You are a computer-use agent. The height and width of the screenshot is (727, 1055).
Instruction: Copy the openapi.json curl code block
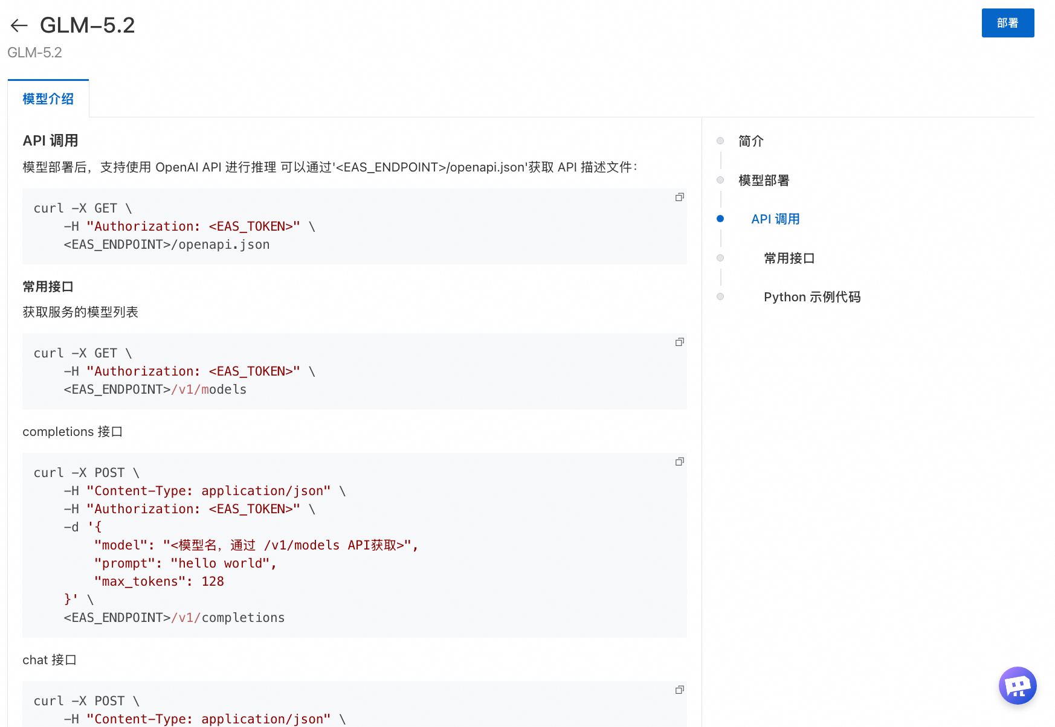[680, 197]
